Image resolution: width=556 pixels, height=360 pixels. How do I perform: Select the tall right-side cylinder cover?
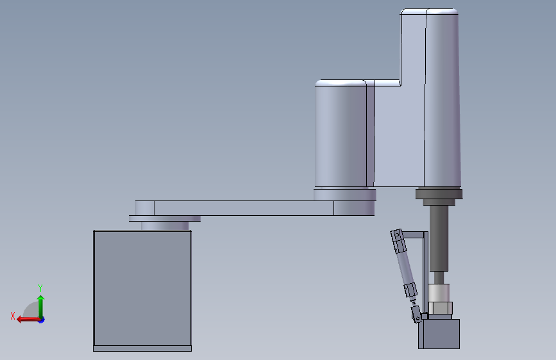442,98
